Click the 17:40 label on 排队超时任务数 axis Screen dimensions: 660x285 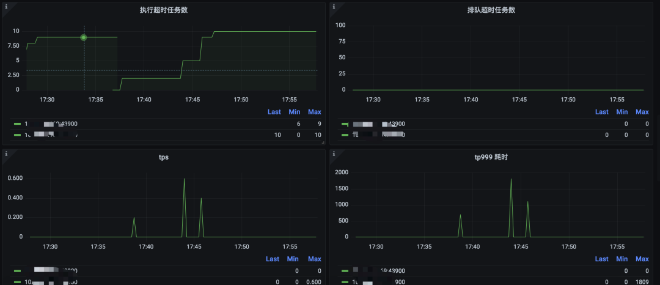click(x=471, y=100)
